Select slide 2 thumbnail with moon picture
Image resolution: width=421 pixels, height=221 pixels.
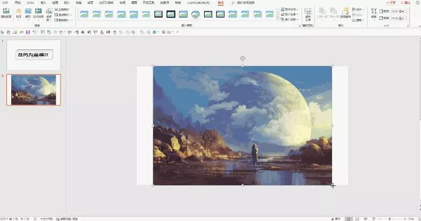pyautogui.click(x=33, y=90)
